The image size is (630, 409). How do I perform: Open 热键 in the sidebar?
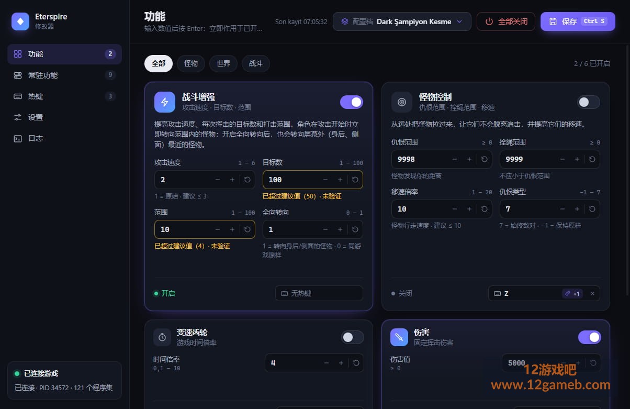(64, 96)
